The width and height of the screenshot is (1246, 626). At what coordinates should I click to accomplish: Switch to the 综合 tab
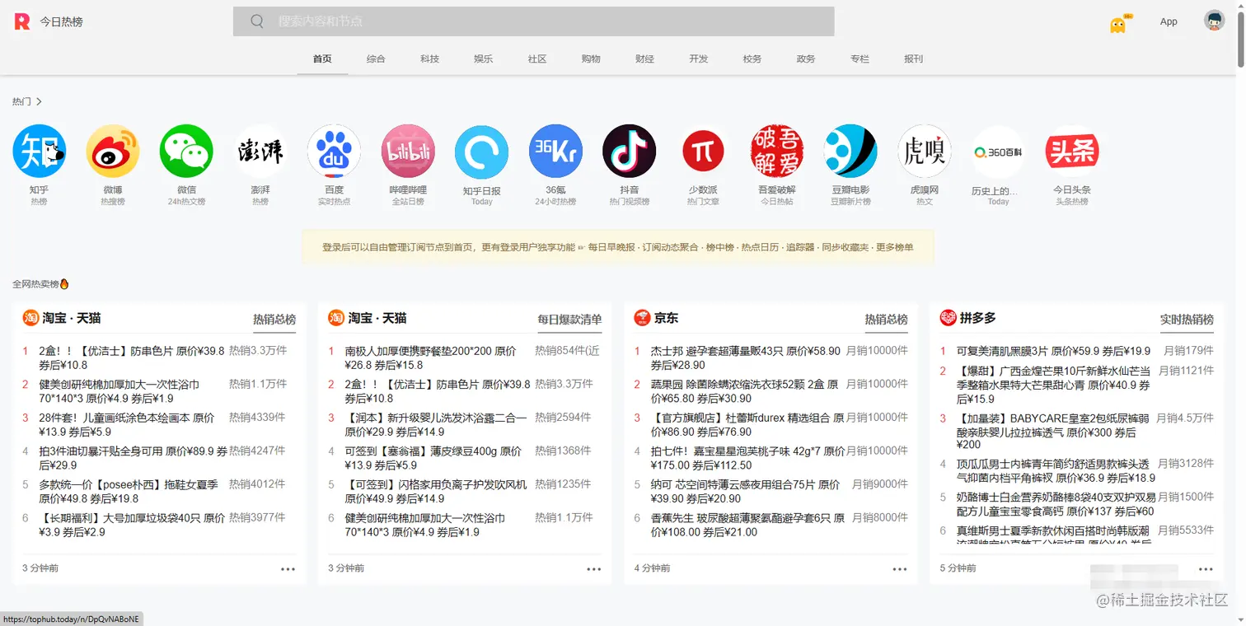point(376,59)
